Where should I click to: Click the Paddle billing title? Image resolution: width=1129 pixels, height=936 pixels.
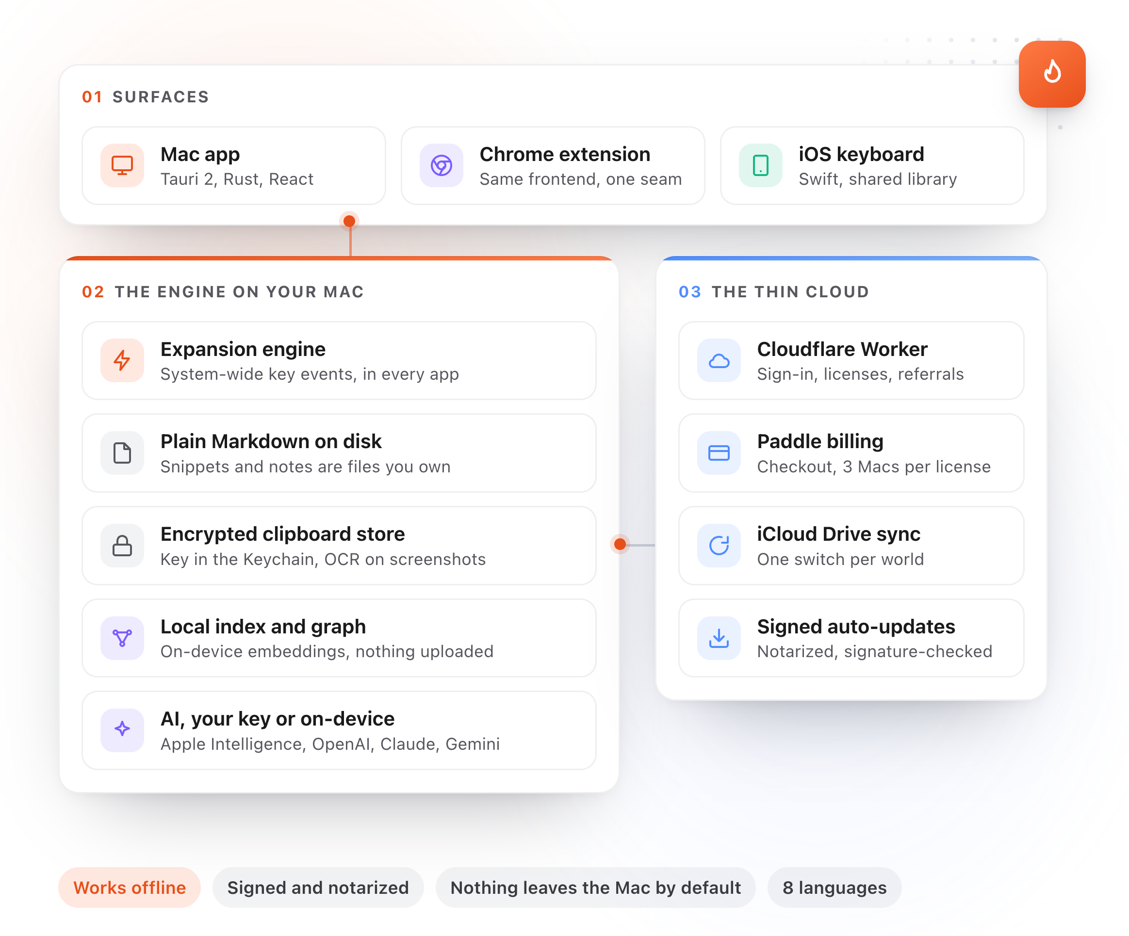820,441
